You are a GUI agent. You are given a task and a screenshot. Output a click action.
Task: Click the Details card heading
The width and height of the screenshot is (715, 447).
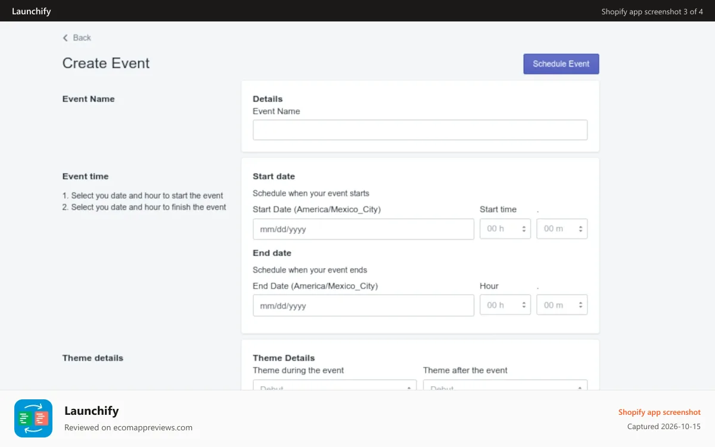coord(268,99)
